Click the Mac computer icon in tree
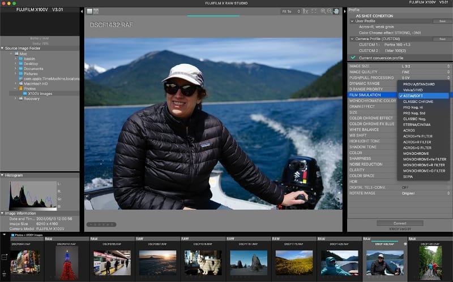Image resolution: width=453 pixels, height=282 pixels. click(16, 54)
